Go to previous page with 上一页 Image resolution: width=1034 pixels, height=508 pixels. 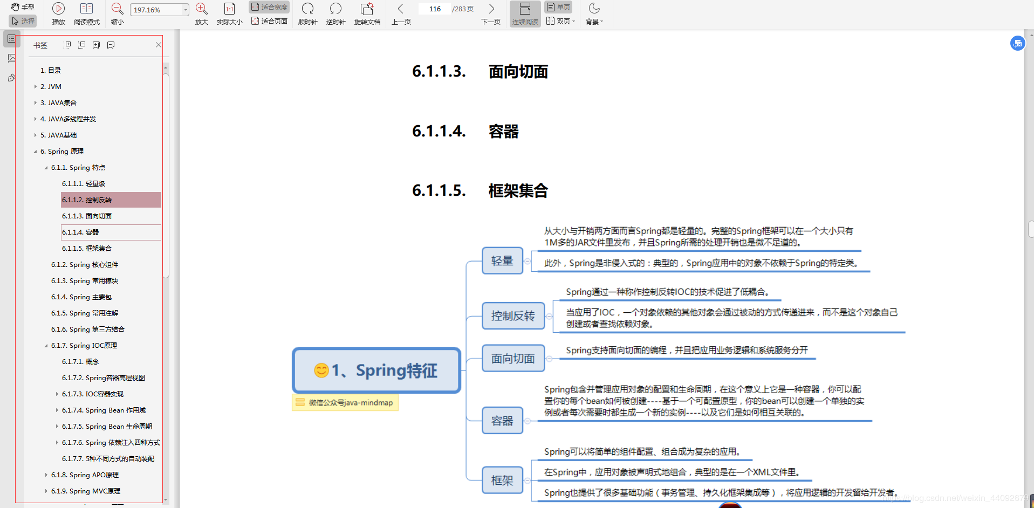tap(401, 13)
